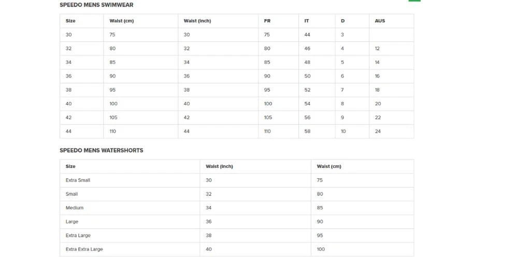Click the green button at the top edge

(x=414, y=1)
